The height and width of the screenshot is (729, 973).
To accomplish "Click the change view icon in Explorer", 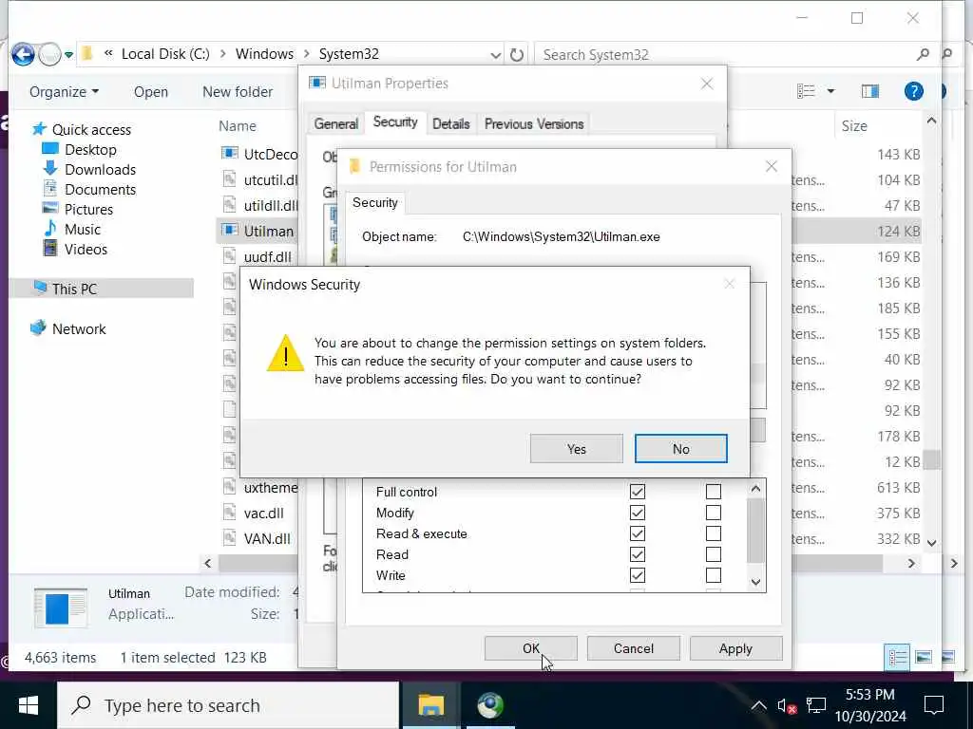I will (806, 91).
